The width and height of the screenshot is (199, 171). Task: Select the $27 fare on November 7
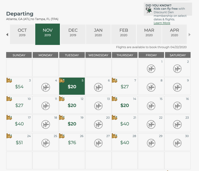pos(125,87)
